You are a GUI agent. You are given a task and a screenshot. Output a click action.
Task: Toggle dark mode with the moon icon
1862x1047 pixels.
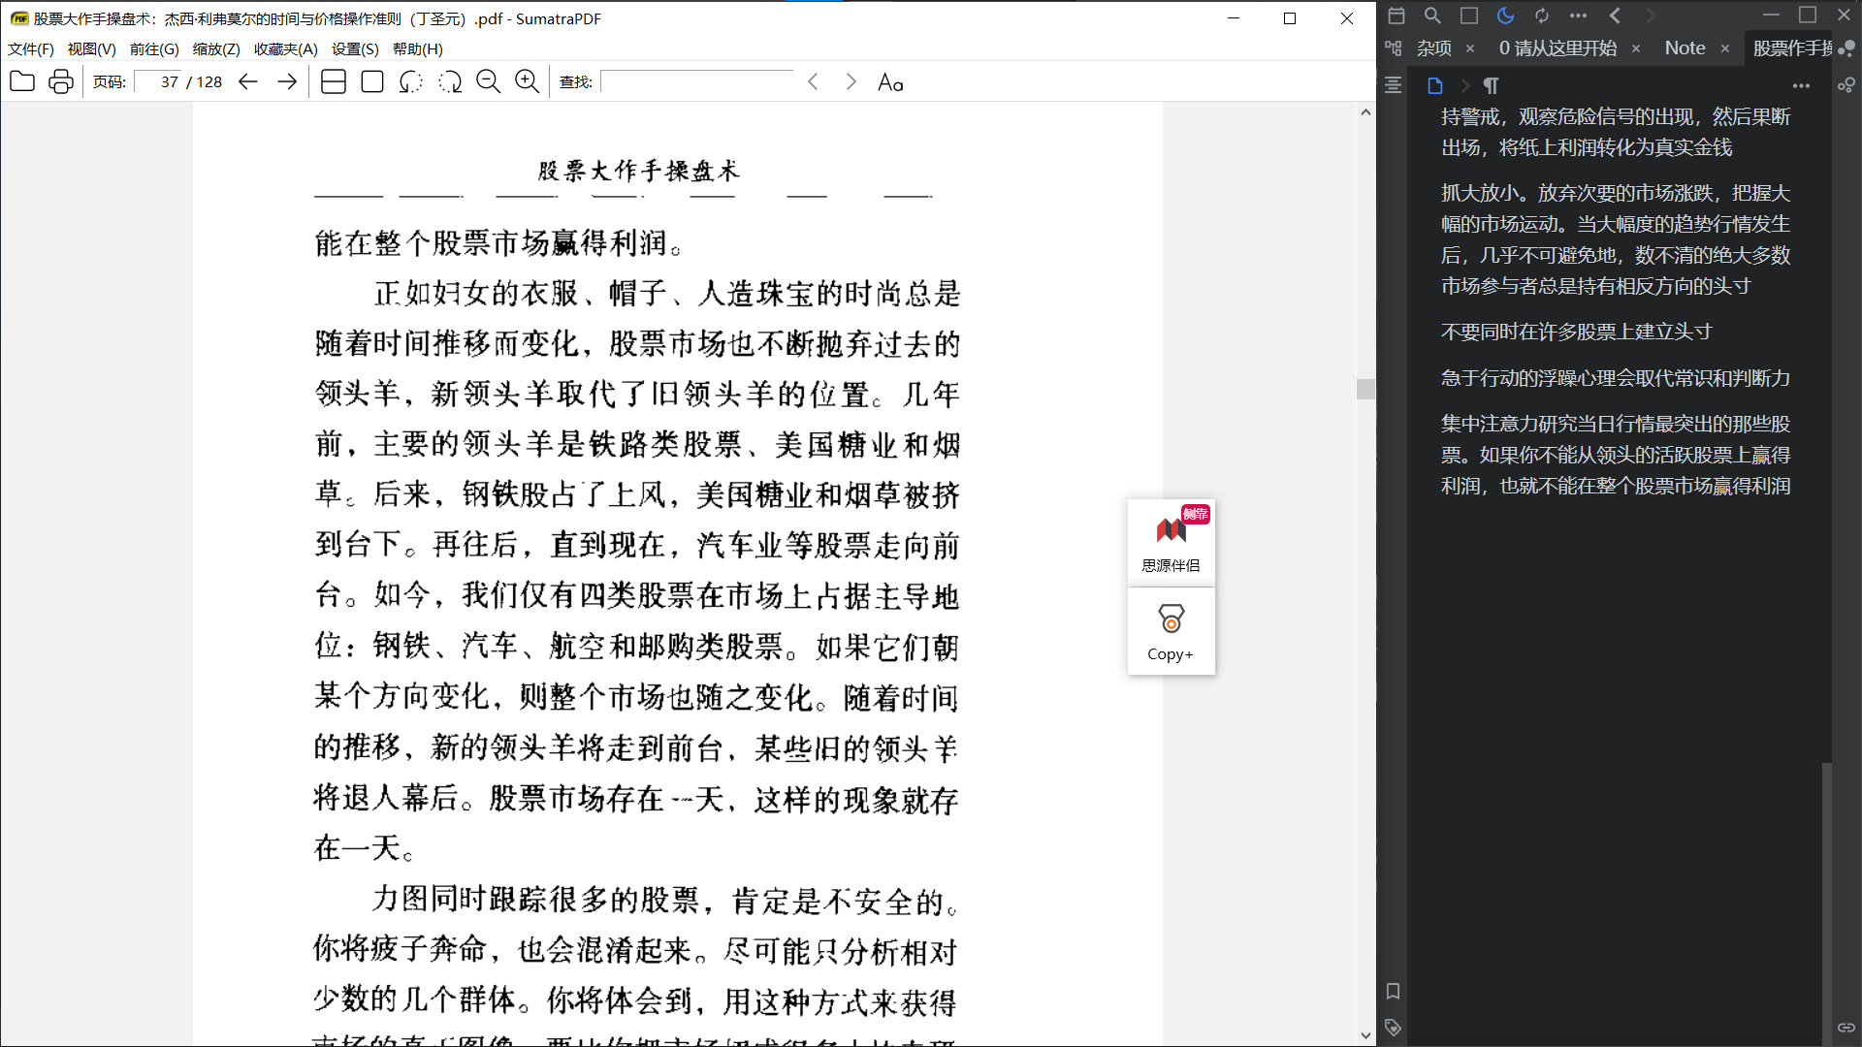(x=1504, y=16)
